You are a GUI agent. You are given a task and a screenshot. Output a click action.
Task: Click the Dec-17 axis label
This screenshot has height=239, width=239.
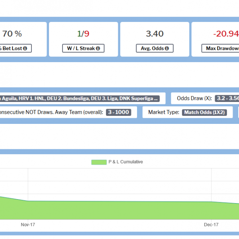(x=211, y=225)
